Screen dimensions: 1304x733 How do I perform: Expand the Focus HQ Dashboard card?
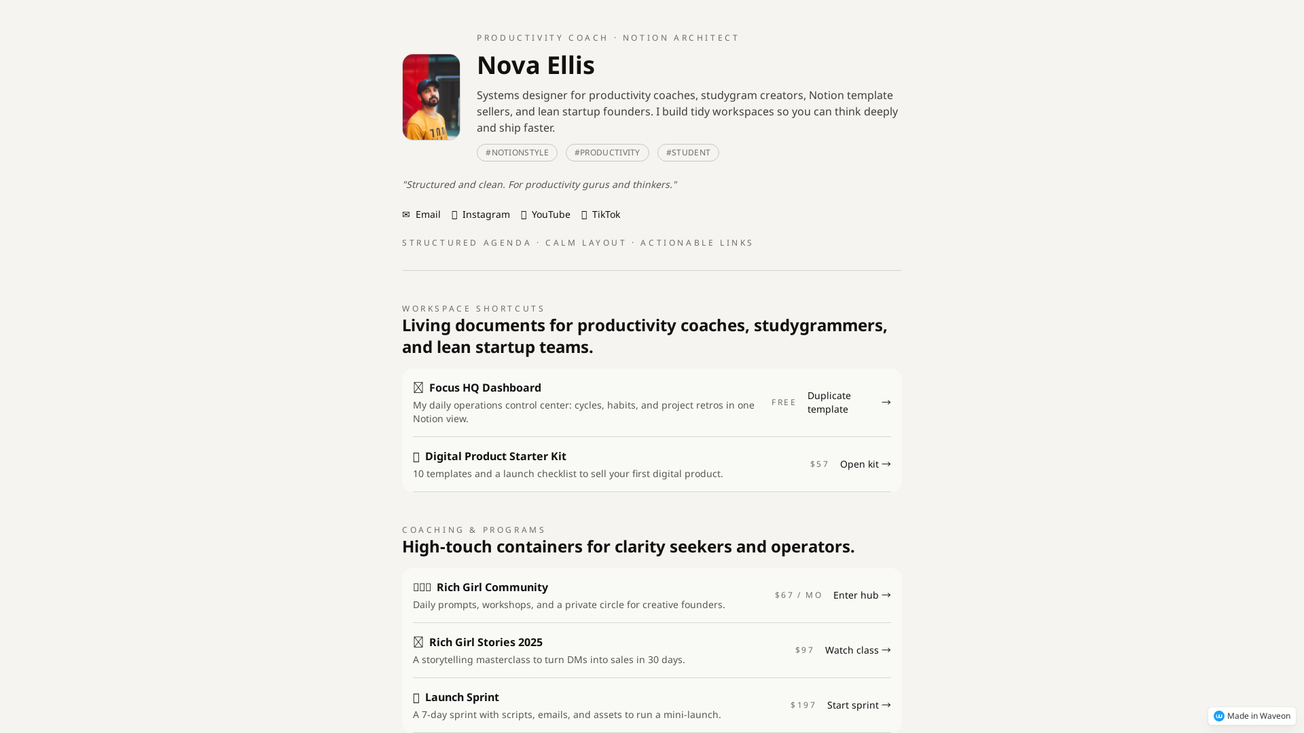[485, 388]
